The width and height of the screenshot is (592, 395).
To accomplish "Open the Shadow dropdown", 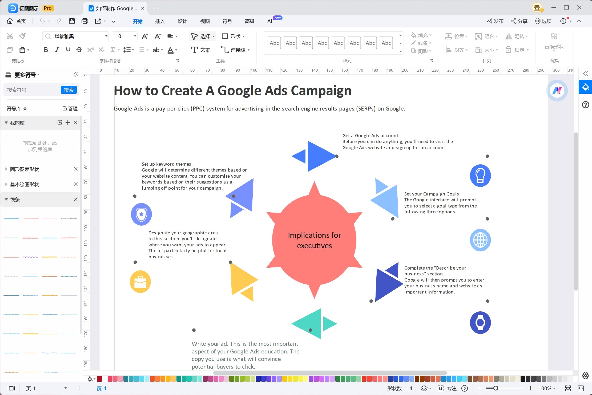I will [x=421, y=51].
